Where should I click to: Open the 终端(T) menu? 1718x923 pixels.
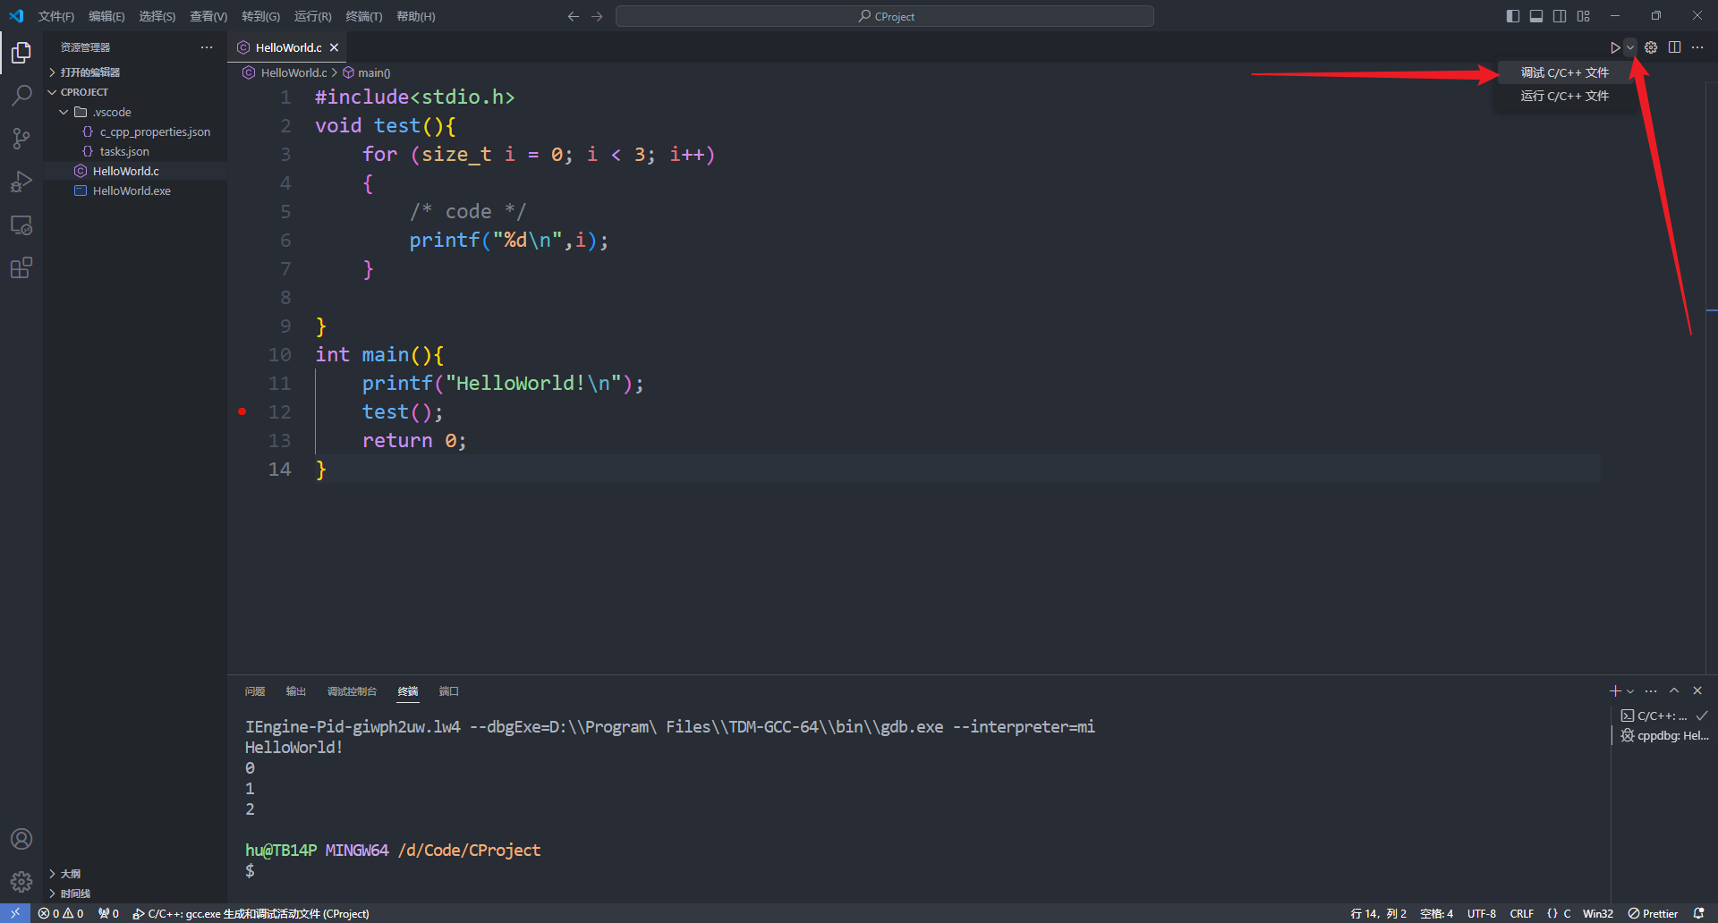pyautogui.click(x=363, y=16)
